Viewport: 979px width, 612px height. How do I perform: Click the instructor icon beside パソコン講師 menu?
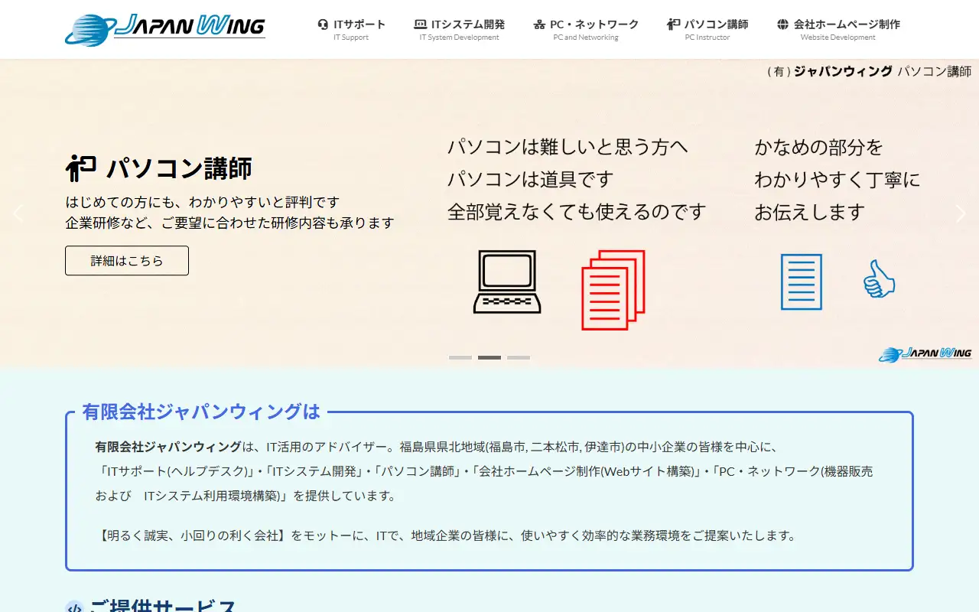click(673, 24)
